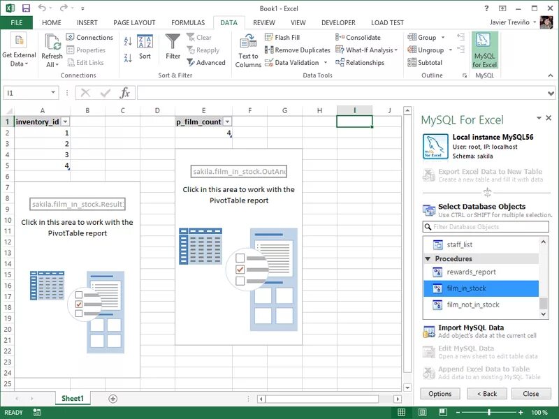Select the rewards_report procedure
The height and width of the screenshot is (419, 559).
click(481, 272)
